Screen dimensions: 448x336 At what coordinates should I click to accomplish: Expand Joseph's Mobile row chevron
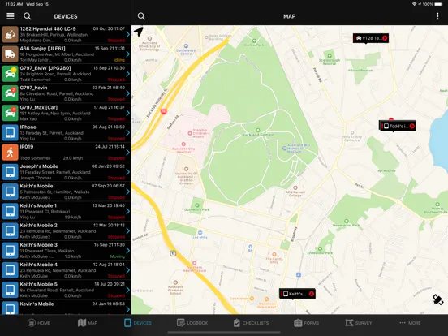click(x=127, y=172)
